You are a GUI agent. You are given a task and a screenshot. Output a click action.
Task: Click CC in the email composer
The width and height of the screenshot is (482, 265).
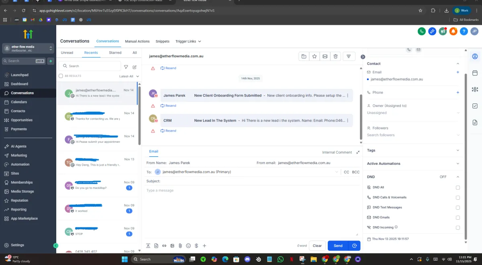347,172
